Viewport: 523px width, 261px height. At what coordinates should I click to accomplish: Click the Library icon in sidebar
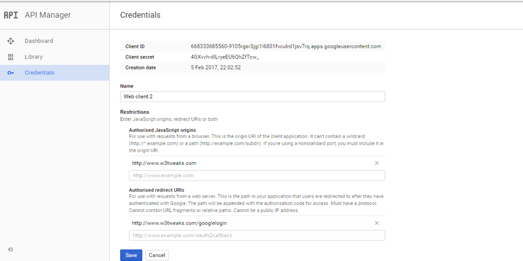tap(11, 57)
